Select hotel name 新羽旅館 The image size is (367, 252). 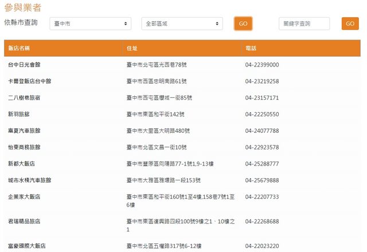pyautogui.click(x=19, y=115)
